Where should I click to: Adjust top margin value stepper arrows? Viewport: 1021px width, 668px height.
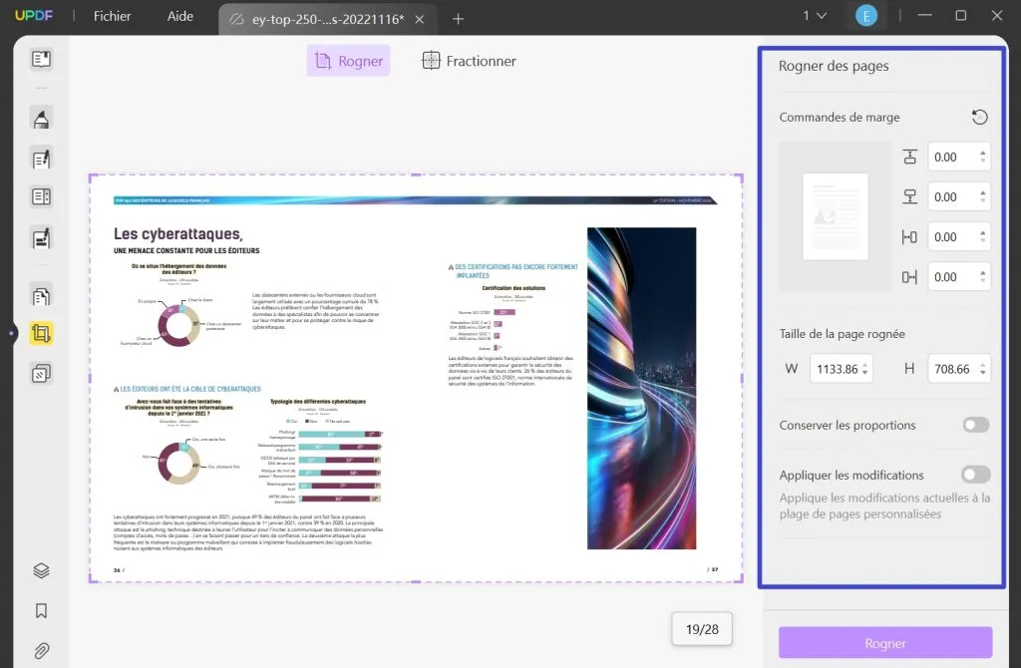[982, 157]
